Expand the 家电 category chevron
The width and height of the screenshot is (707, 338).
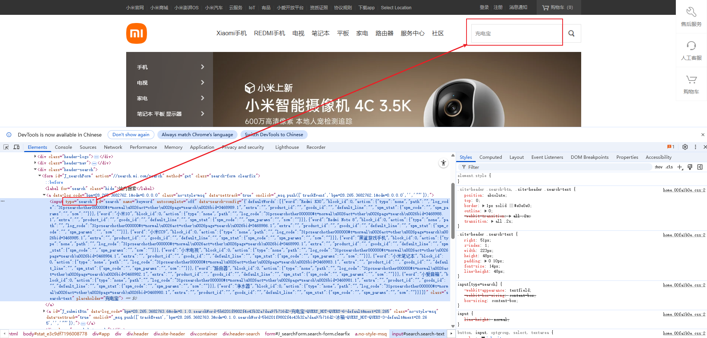click(x=203, y=98)
